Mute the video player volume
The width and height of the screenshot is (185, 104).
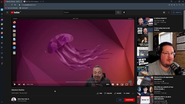[x=24, y=84]
